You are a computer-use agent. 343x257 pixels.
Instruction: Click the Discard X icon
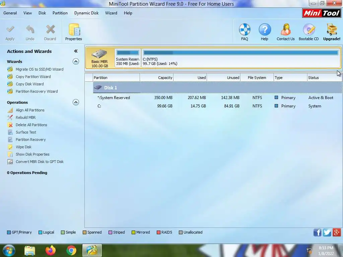tap(50, 29)
